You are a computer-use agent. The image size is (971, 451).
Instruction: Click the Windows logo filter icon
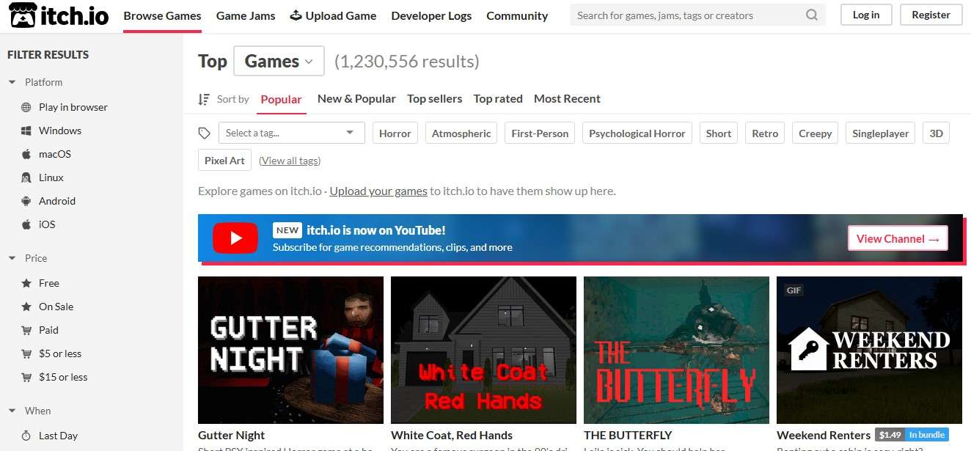point(26,131)
